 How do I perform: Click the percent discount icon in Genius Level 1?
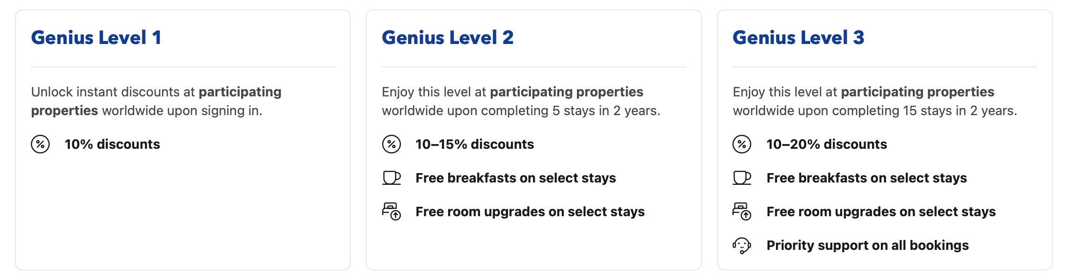click(x=40, y=144)
